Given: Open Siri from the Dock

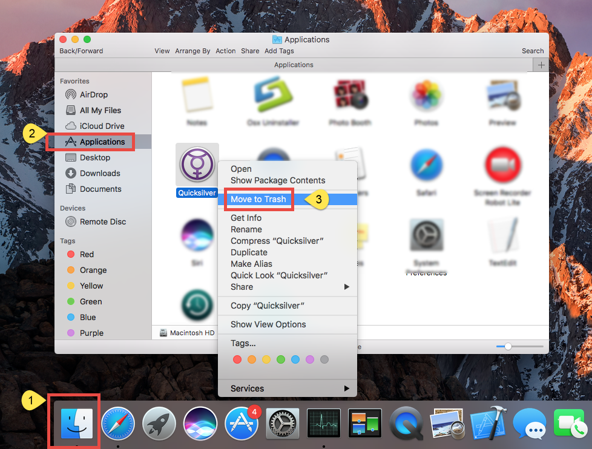Looking at the screenshot, I should click(x=200, y=424).
